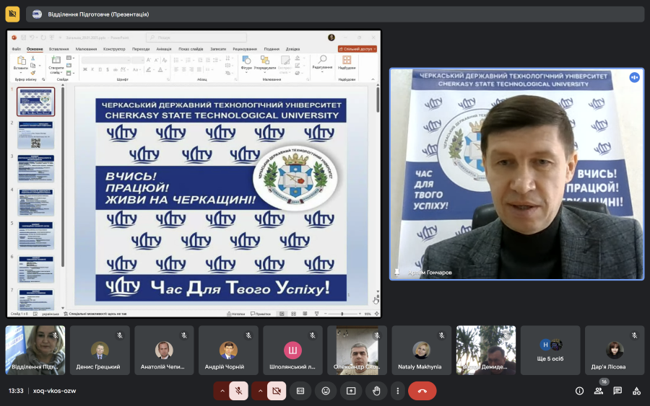Screen dimensions: 650x406
Task: Start slide show from status bar icon
Action: [x=317, y=314]
